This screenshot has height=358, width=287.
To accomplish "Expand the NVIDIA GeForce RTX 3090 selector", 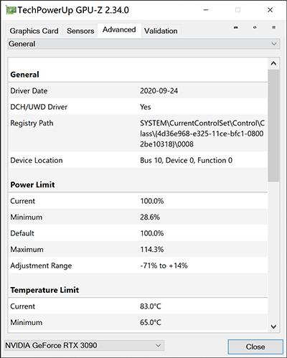I will coord(84,346).
